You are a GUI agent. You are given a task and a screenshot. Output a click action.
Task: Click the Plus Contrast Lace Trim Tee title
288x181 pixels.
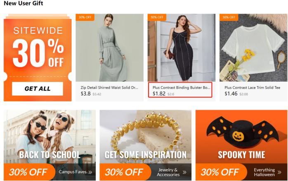252,87
